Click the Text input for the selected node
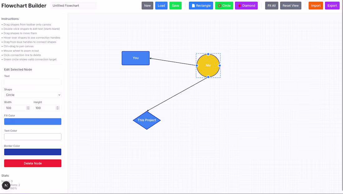This screenshot has height=194, width=343. [33, 82]
